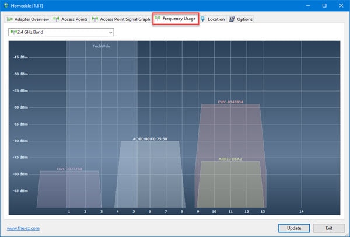Expand the 2.4 GHz Band dropdown arrow
350x237 pixels.
point(110,32)
